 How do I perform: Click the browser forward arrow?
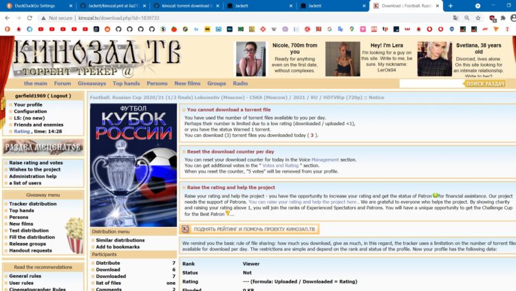(19, 18)
